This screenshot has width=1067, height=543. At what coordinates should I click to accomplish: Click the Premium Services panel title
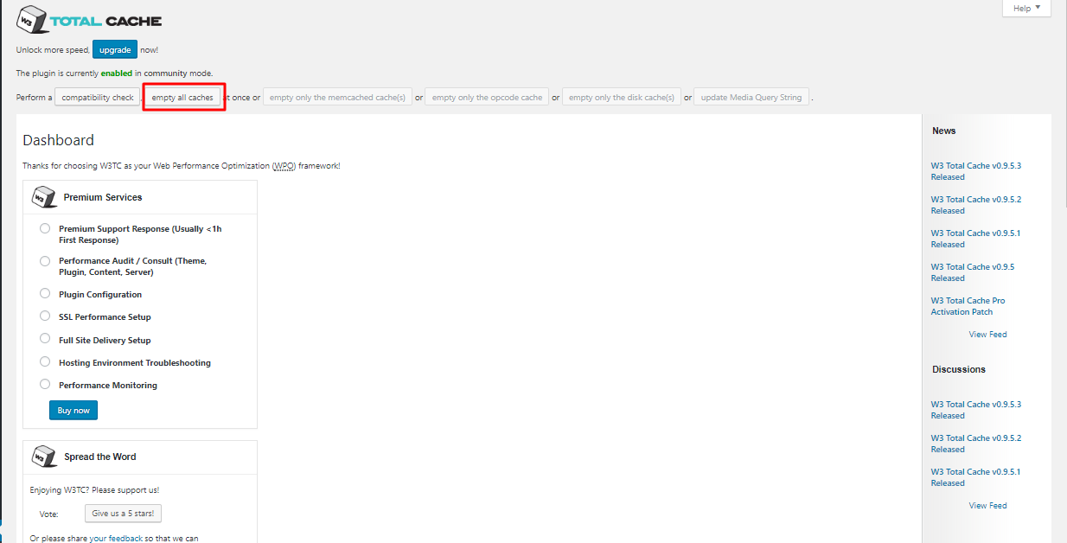coord(103,197)
